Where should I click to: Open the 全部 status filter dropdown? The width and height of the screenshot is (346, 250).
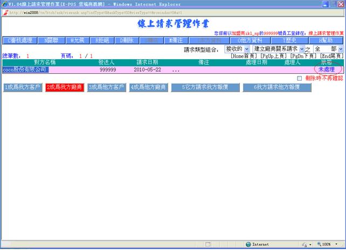tap(328, 49)
